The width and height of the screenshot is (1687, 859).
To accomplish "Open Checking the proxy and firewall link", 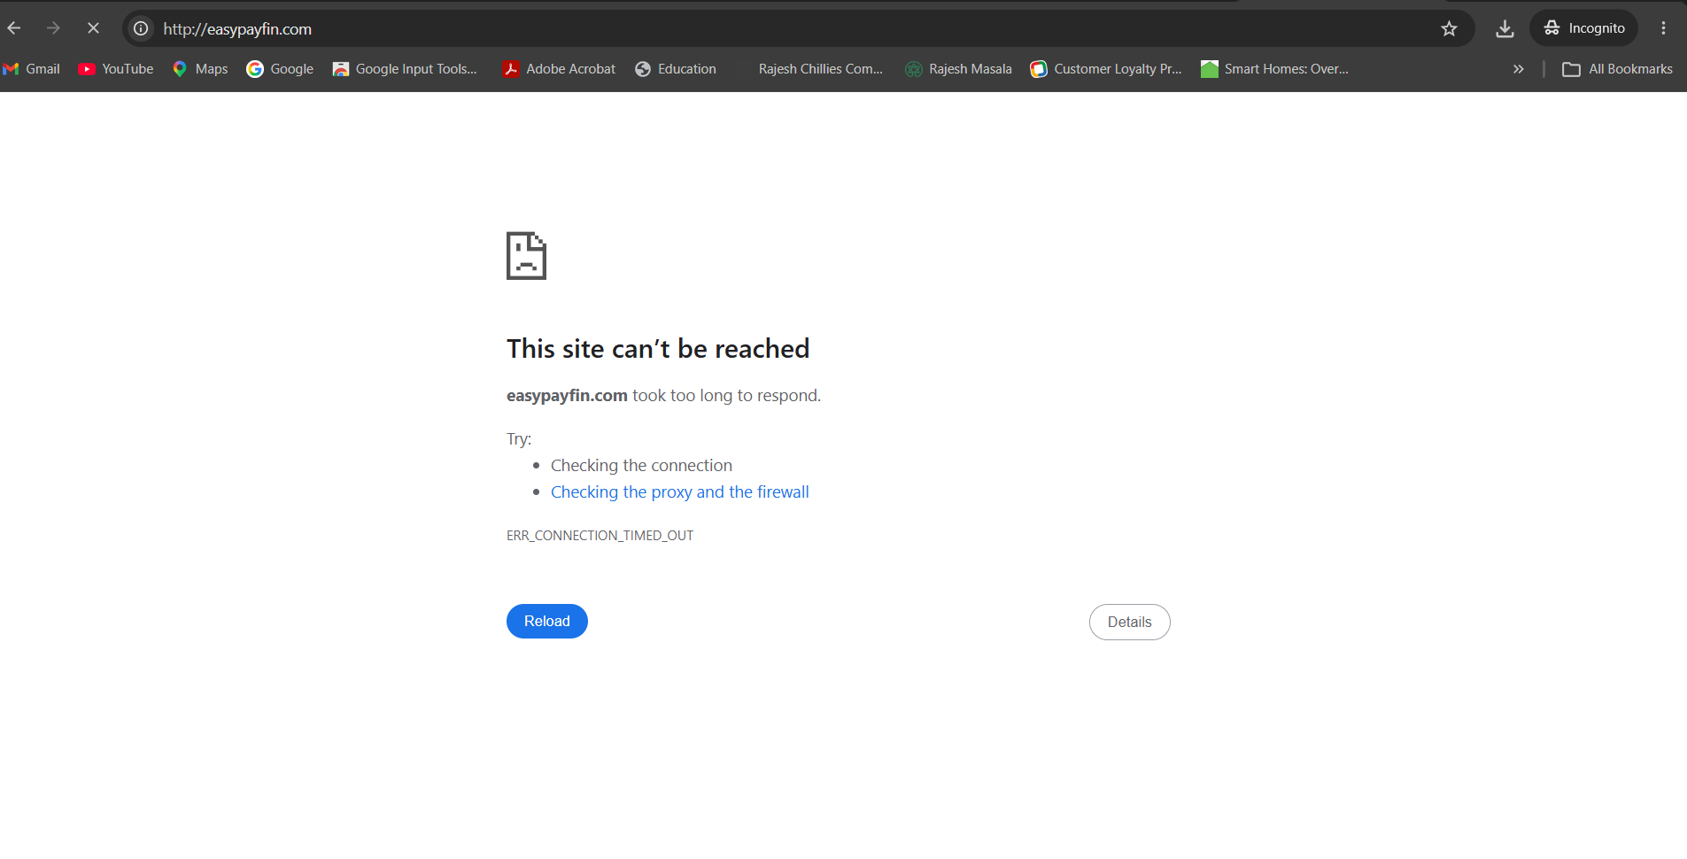I will [679, 491].
